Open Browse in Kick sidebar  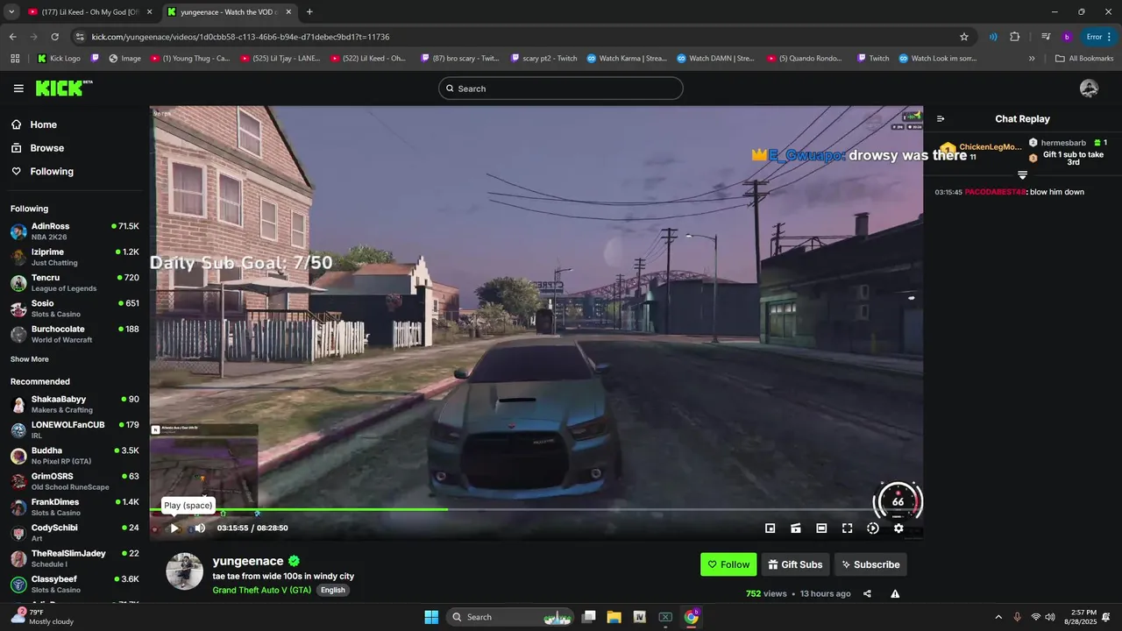click(x=46, y=148)
